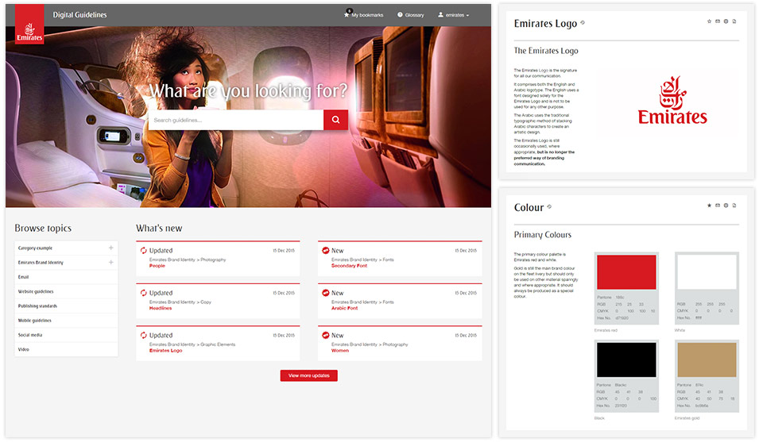Click the Primary Colours subheading
The width and height of the screenshot is (763, 442).
pyautogui.click(x=543, y=235)
